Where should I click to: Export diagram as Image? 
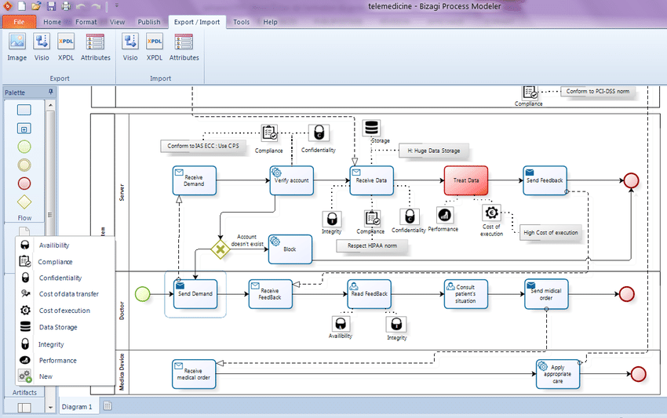pos(17,47)
